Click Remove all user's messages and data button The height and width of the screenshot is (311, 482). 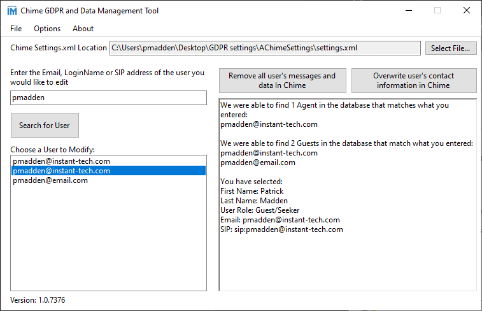[282, 80]
